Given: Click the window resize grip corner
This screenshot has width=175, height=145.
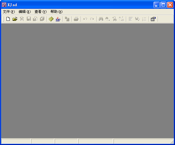Looking at the screenshot, I should click(x=172, y=142).
